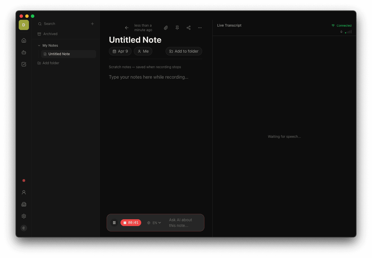This screenshot has width=372, height=258.
Task: Stop recording using the red 00:01 button
Action: click(x=131, y=223)
